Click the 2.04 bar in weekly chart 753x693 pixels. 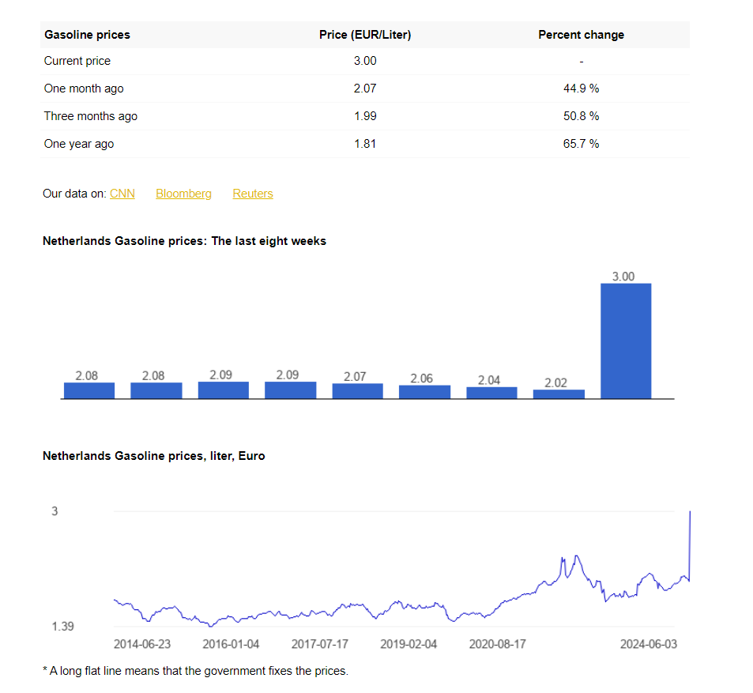491,393
